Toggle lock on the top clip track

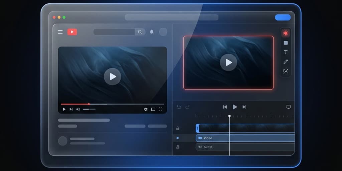pyautogui.click(x=178, y=128)
